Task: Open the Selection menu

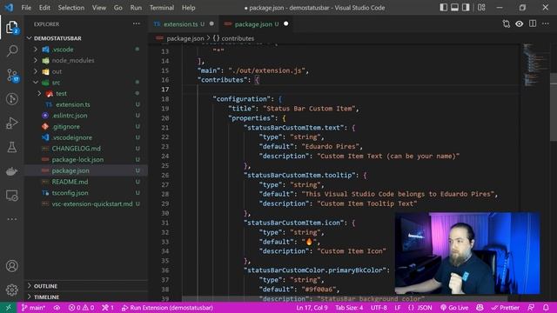Action: click(71, 8)
